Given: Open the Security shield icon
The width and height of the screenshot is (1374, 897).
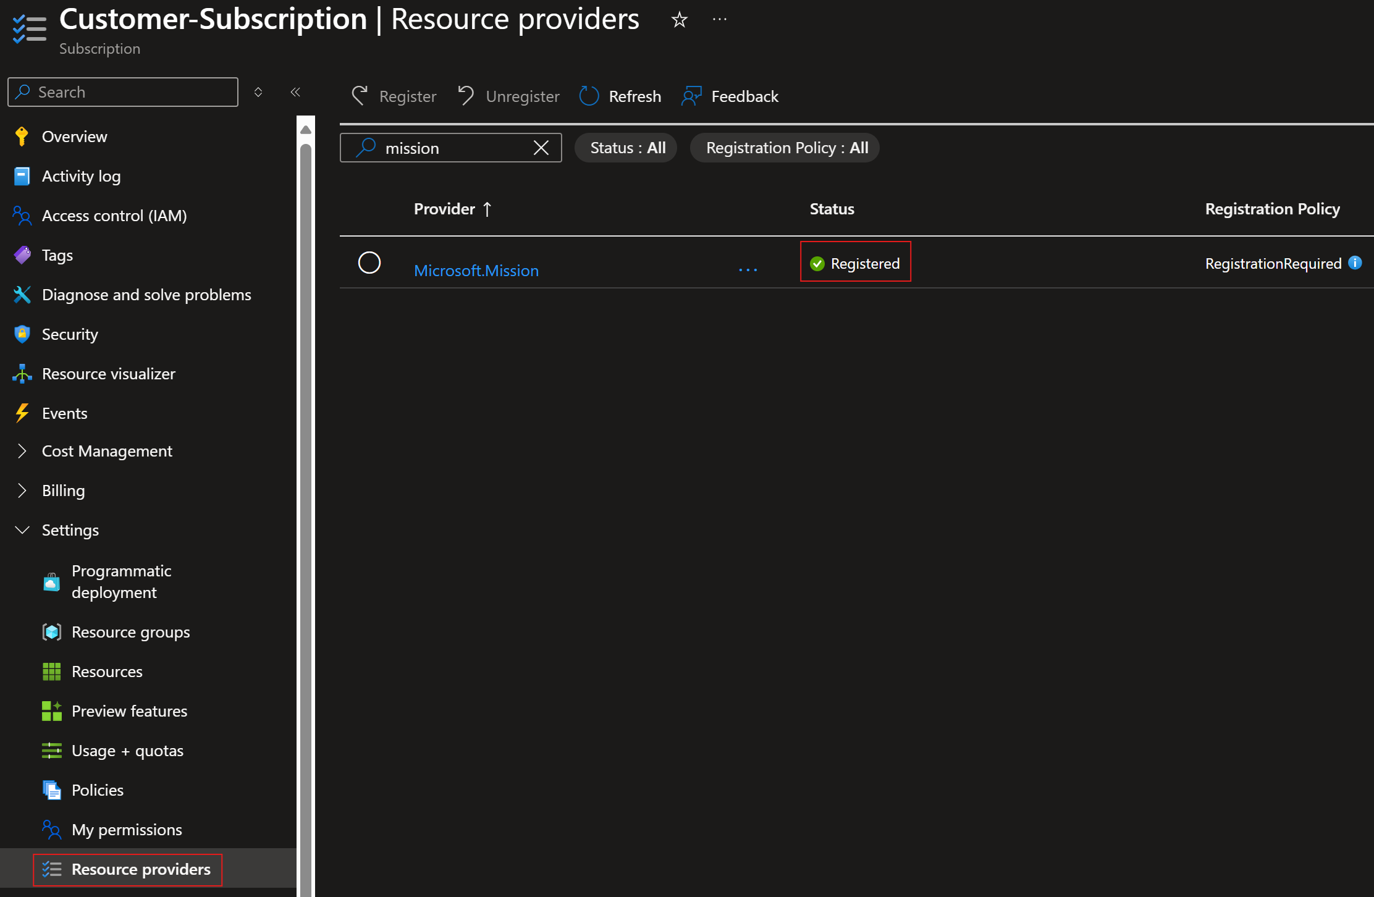Looking at the screenshot, I should click(22, 334).
